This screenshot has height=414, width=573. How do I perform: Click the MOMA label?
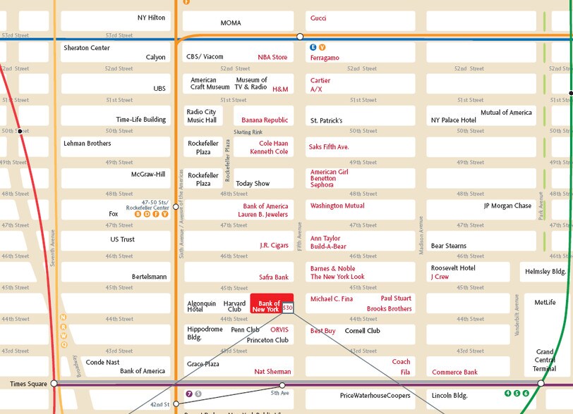231,23
